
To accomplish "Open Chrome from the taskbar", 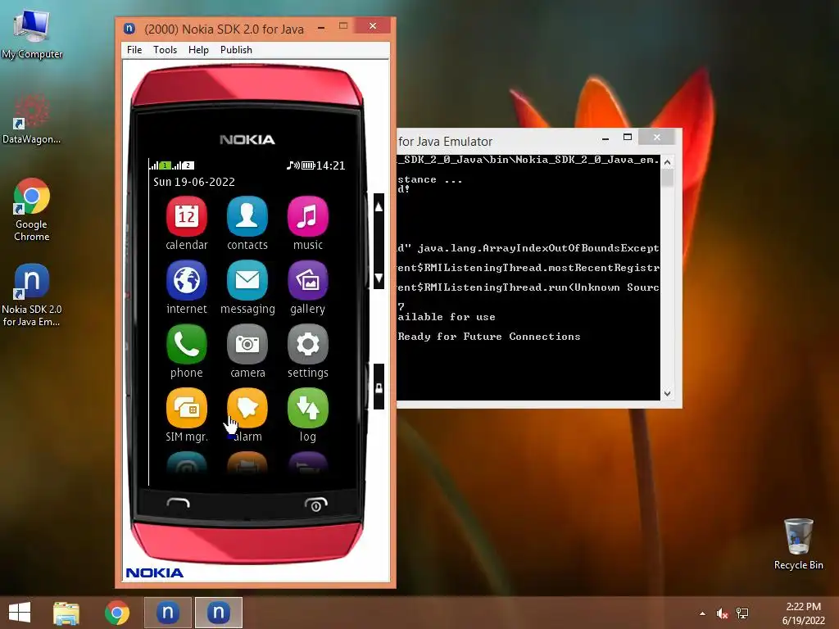I will [x=116, y=613].
